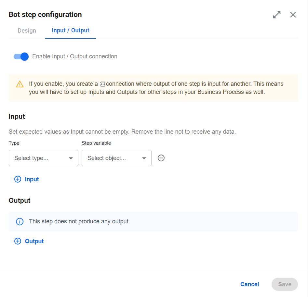Switch to the Design tab

27,31
